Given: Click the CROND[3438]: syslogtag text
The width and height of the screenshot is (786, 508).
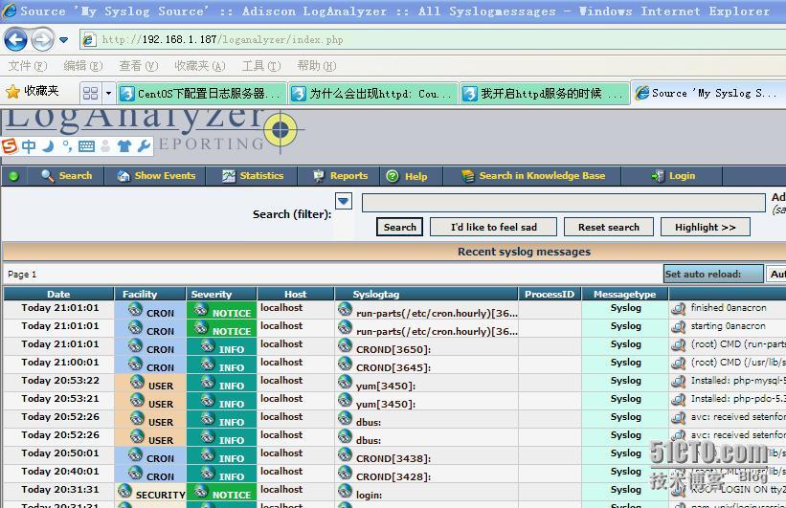Looking at the screenshot, I should [393, 458].
